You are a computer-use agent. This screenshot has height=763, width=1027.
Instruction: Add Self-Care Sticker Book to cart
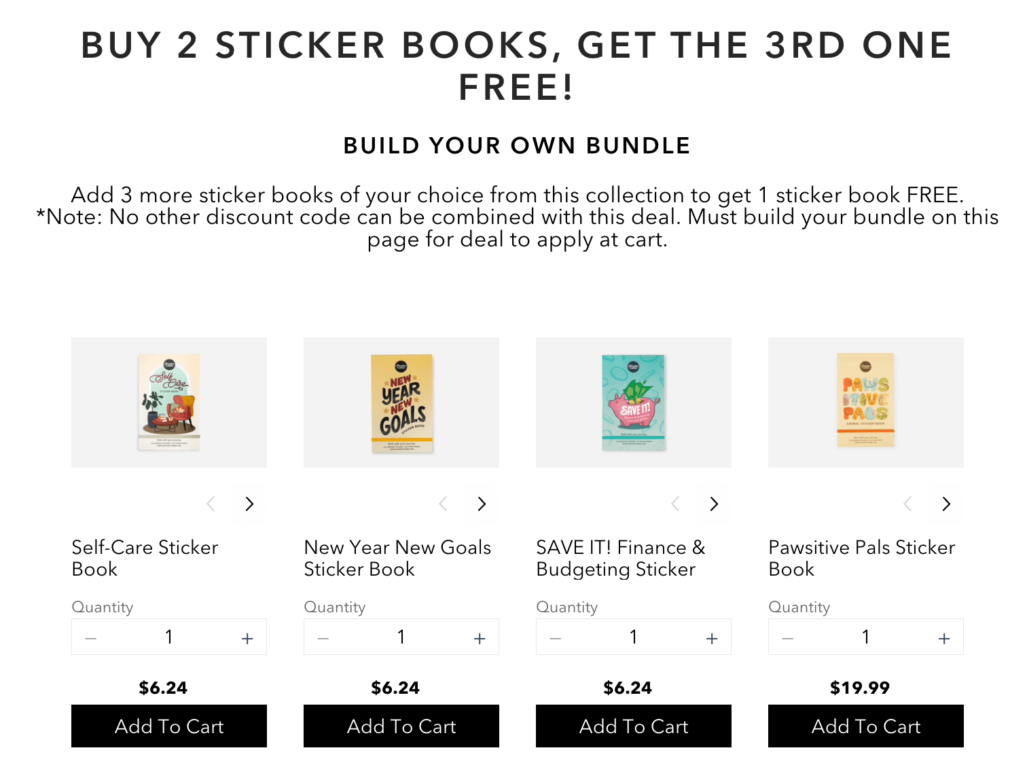(x=168, y=726)
